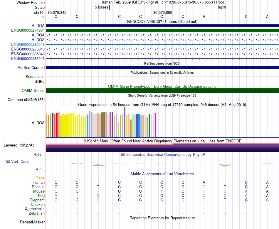279x229 pixels.
Task: Select the X_tropicalis species label
Action: (x=35, y=209)
